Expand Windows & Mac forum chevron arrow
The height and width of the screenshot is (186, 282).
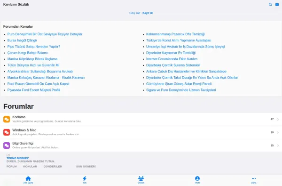[278, 132]
